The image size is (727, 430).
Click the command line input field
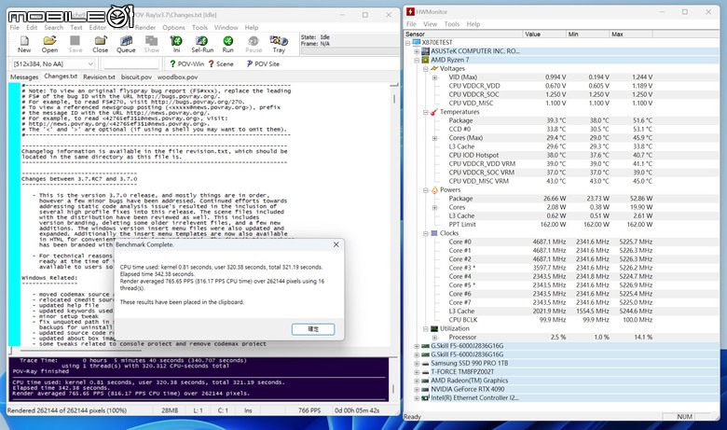(x=131, y=64)
